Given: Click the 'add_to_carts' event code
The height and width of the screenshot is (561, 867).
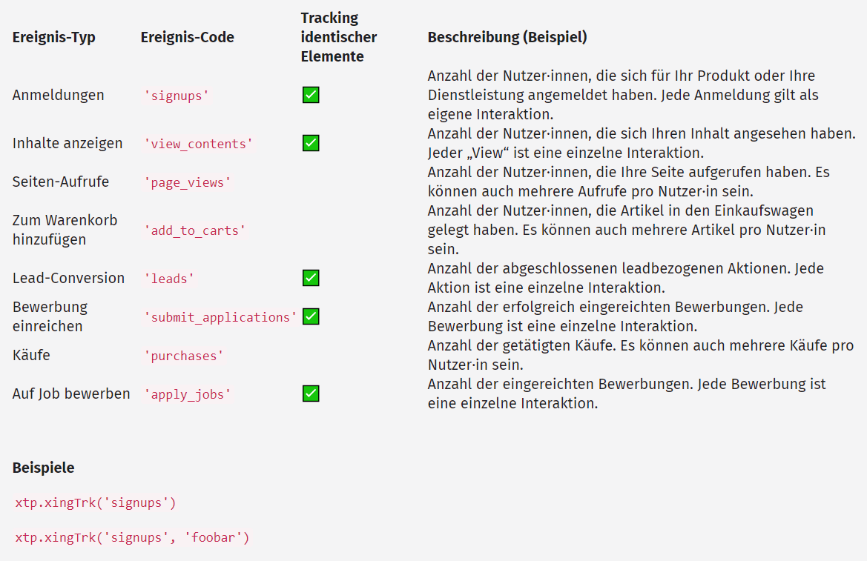Looking at the screenshot, I should (194, 230).
